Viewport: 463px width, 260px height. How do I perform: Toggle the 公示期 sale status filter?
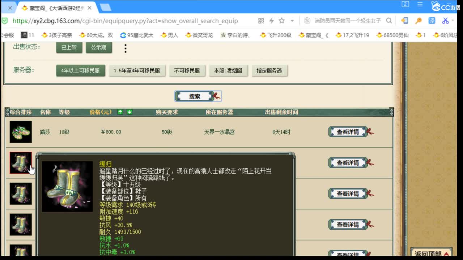pos(99,47)
